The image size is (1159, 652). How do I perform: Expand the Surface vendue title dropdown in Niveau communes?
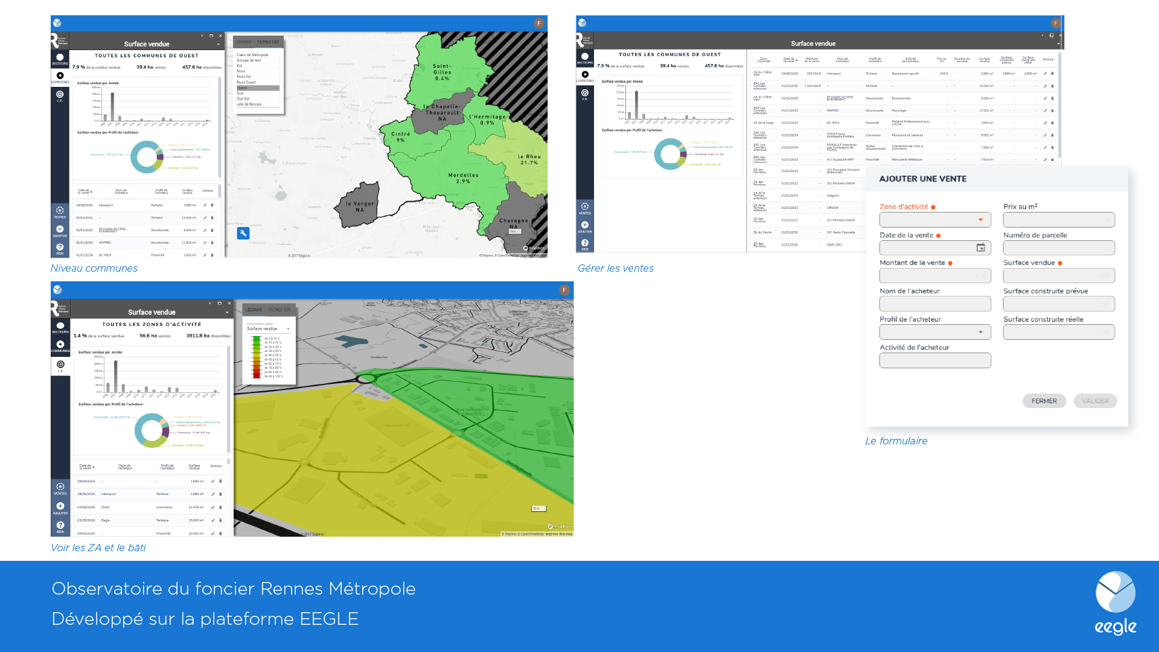(x=219, y=44)
